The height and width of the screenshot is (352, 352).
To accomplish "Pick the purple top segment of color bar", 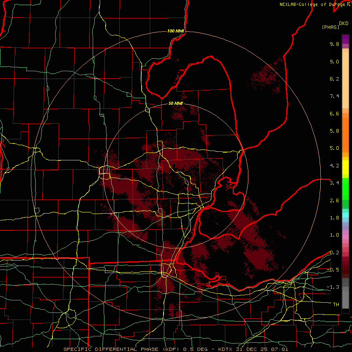I will [345, 39].
